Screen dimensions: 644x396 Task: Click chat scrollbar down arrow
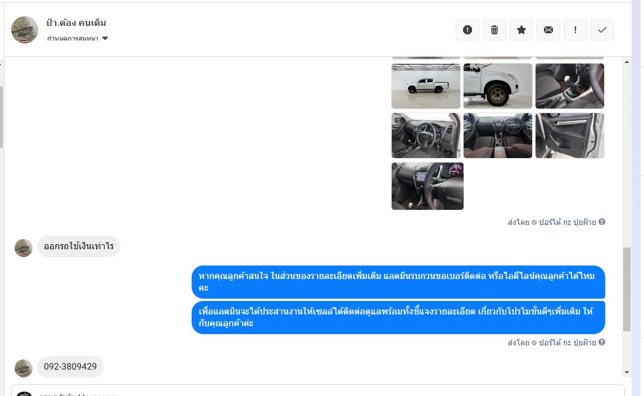click(627, 372)
